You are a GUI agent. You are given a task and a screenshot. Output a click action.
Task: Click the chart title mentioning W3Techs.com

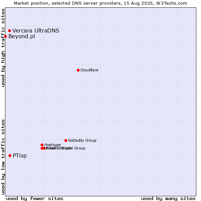point(100,3)
